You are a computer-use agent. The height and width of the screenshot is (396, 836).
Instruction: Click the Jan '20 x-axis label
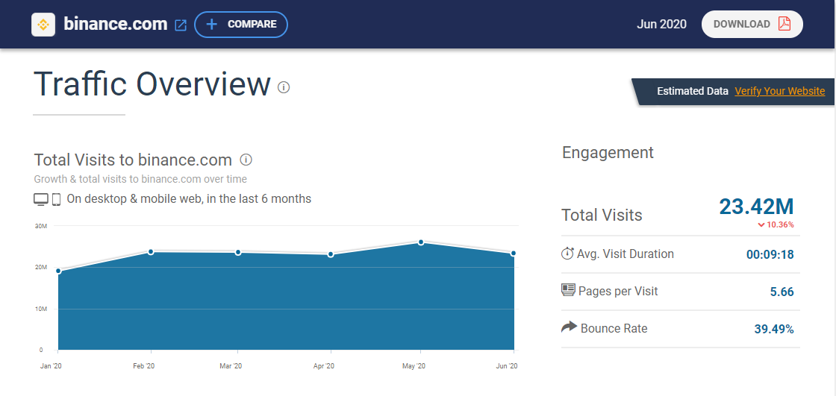coord(51,366)
